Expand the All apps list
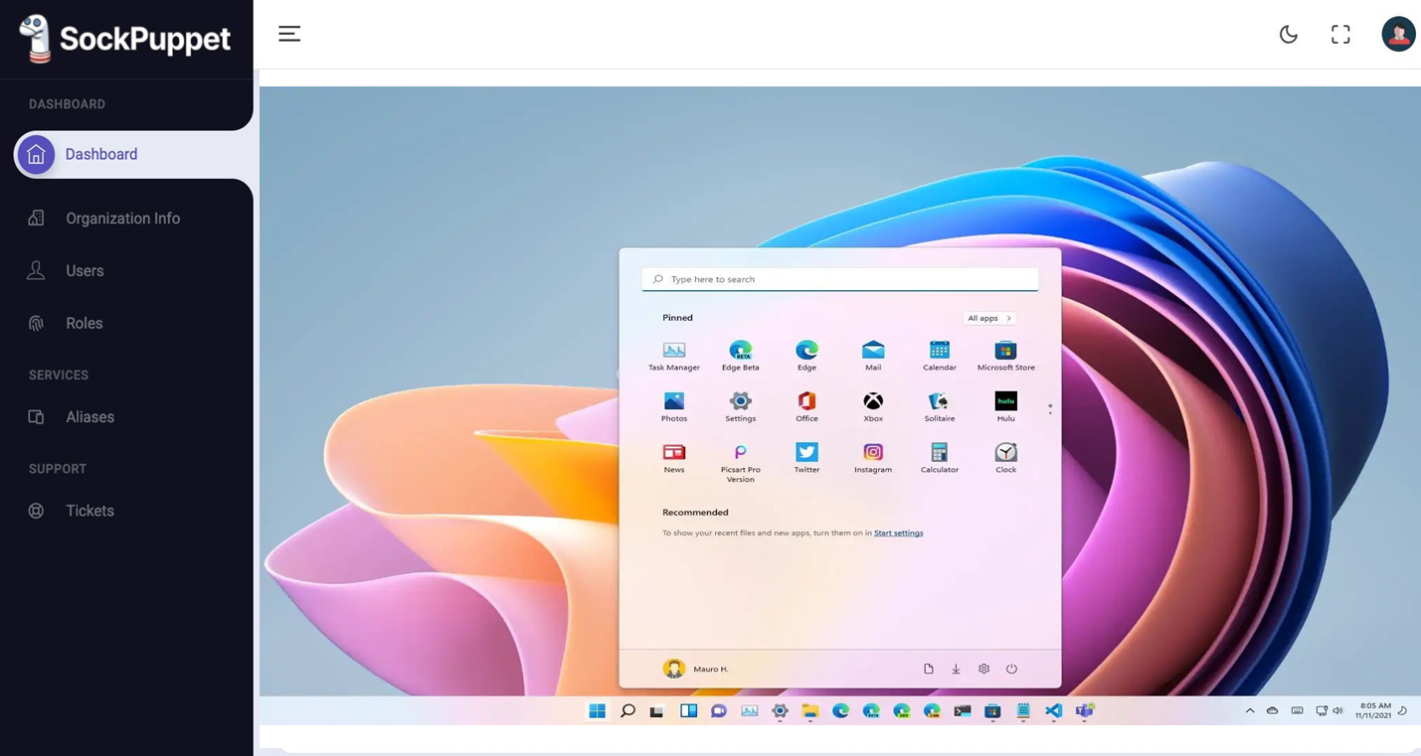 (988, 318)
